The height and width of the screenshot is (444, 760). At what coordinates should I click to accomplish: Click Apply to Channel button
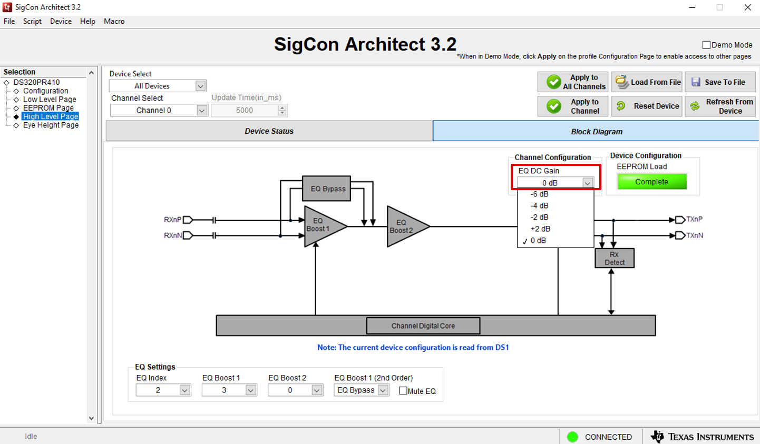pyautogui.click(x=573, y=106)
